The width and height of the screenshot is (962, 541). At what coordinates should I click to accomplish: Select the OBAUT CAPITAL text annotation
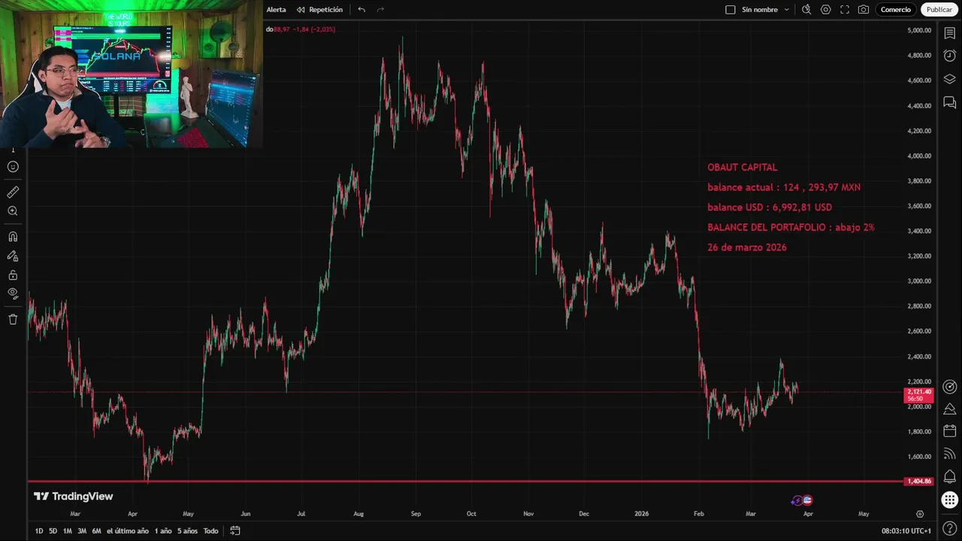pyautogui.click(x=743, y=168)
